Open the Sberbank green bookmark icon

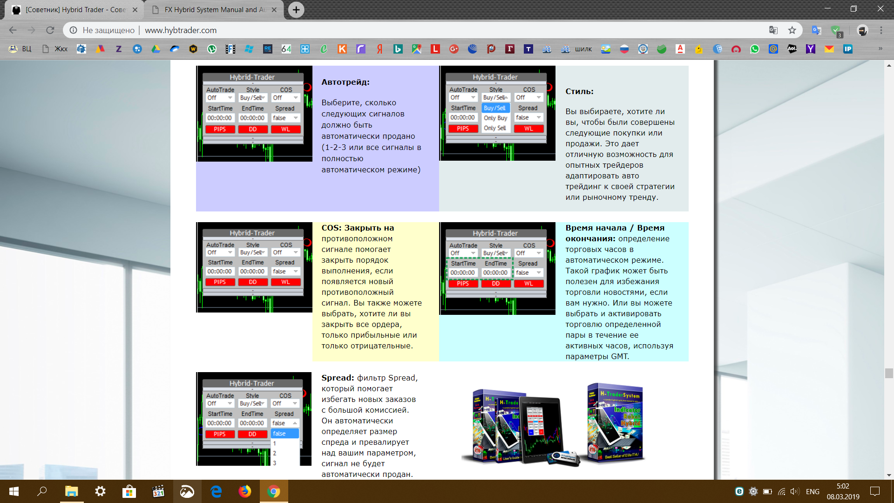coord(662,49)
